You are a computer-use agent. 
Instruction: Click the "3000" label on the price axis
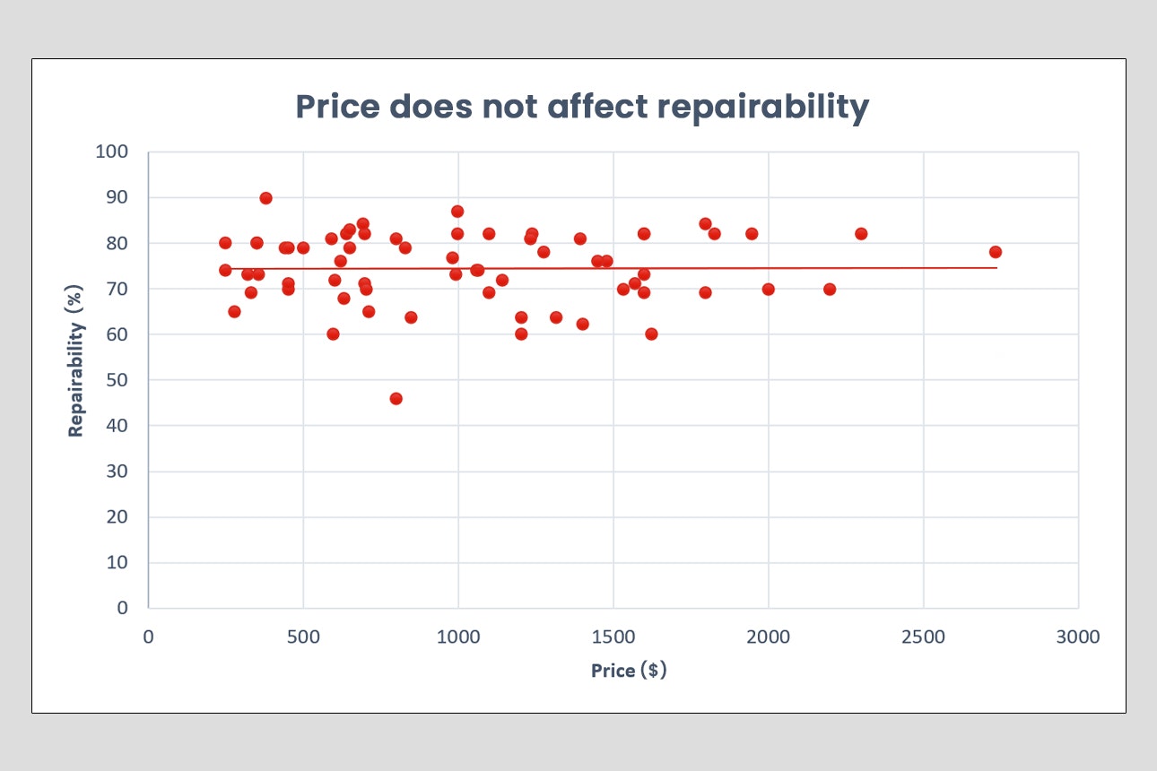click(x=1077, y=637)
